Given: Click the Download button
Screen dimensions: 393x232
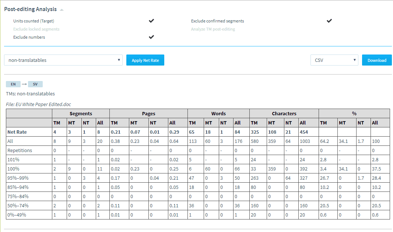Looking at the screenshot, I should 377,60.
